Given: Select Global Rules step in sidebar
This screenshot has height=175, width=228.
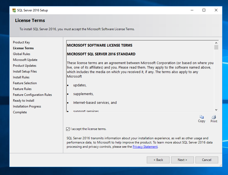Looking at the screenshot, I should pyautogui.click(x=21, y=54).
